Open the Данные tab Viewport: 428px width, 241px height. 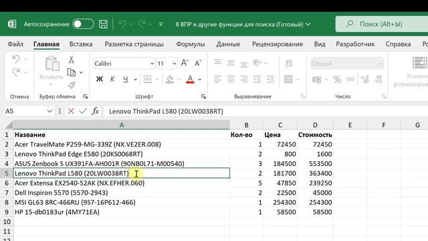click(228, 44)
